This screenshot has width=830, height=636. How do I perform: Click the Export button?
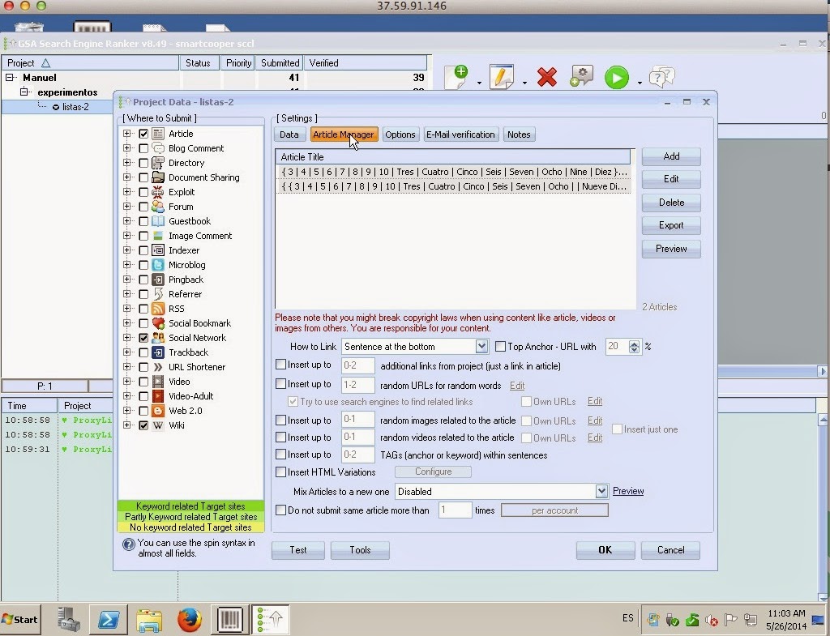pos(671,225)
